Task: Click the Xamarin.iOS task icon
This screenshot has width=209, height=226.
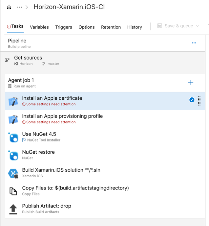Action: (x=13, y=173)
